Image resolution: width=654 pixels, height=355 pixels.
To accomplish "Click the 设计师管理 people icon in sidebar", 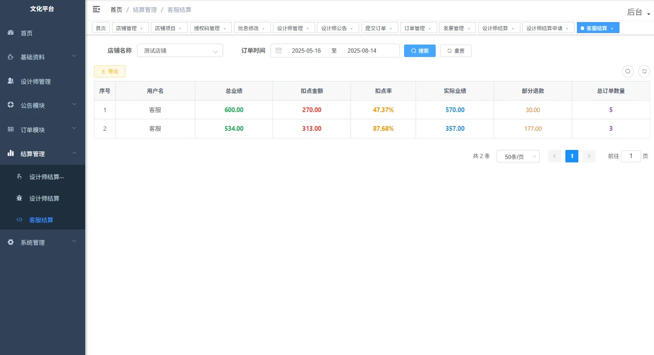I will pos(11,81).
